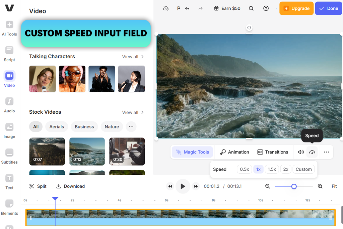343x229 pixels.
Task: Click the search magnifier icon
Action: (x=251, y=8)
